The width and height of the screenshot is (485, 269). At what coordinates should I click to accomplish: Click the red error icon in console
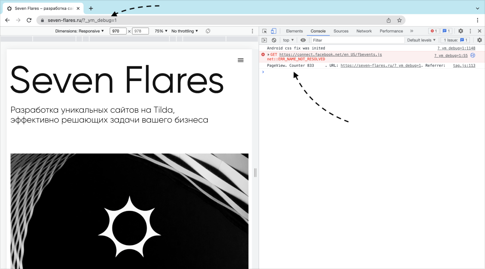[x=263, y=55]
